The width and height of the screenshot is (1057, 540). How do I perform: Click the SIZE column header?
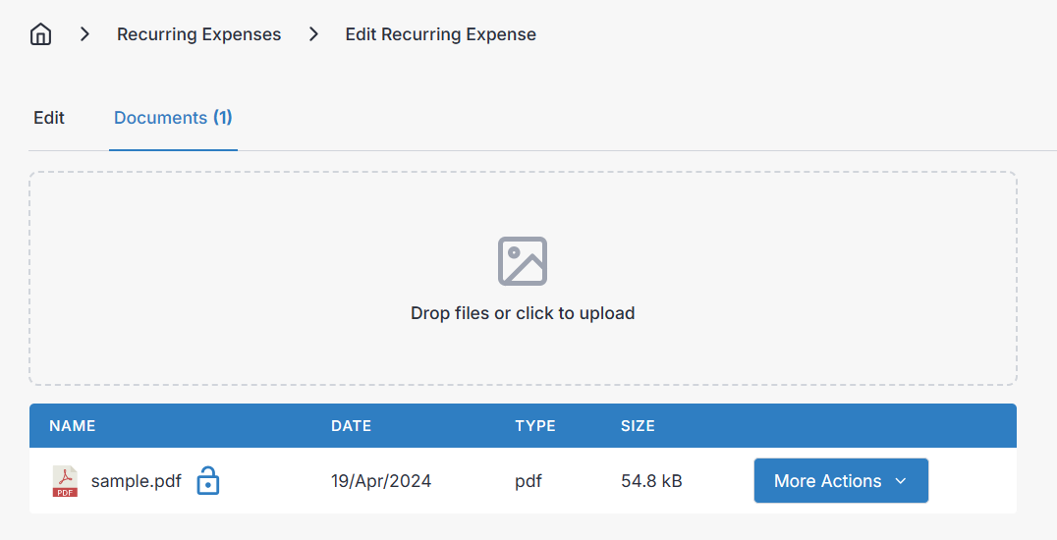(x=638, y=426)
